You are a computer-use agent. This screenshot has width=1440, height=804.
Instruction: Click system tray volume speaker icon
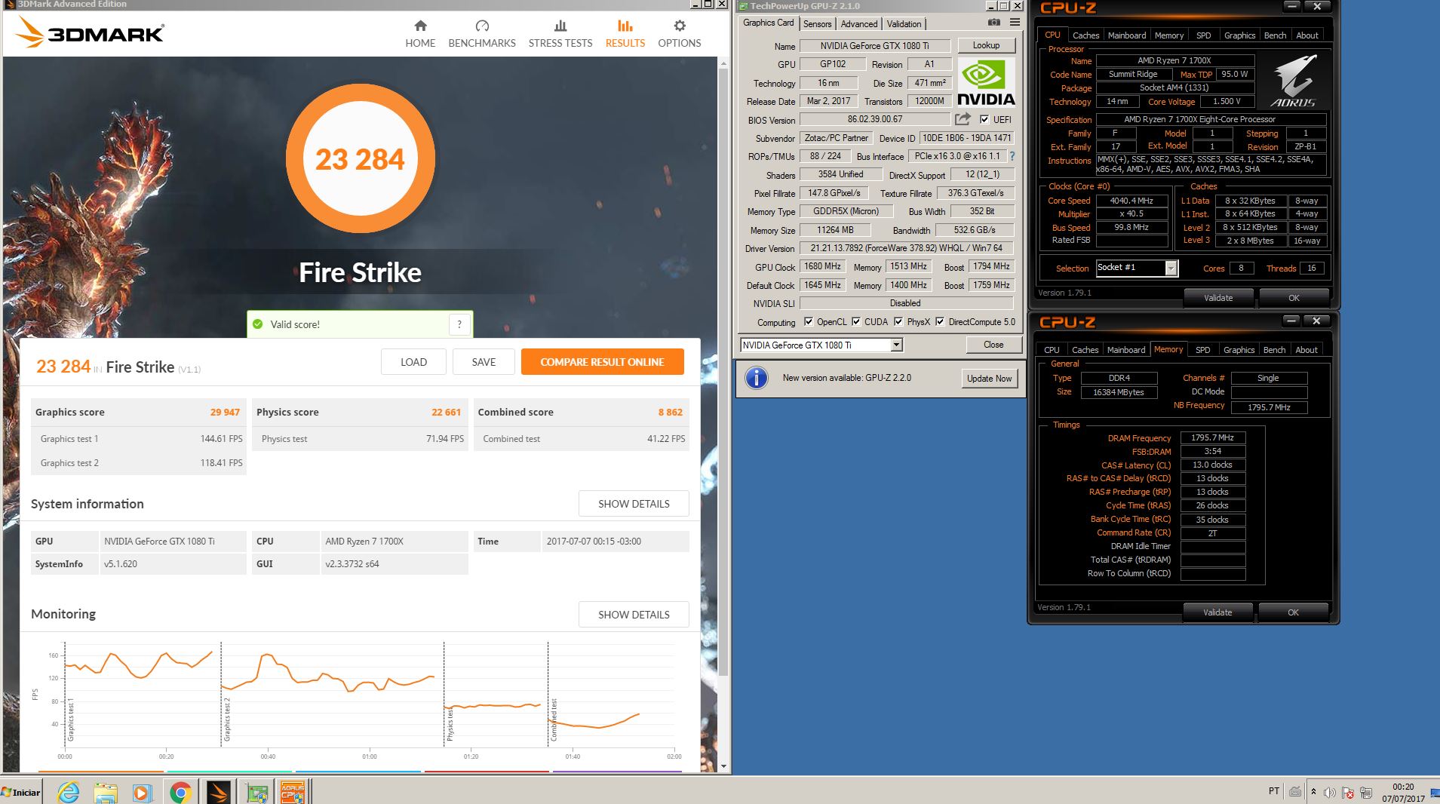[x=1329, y=792]
